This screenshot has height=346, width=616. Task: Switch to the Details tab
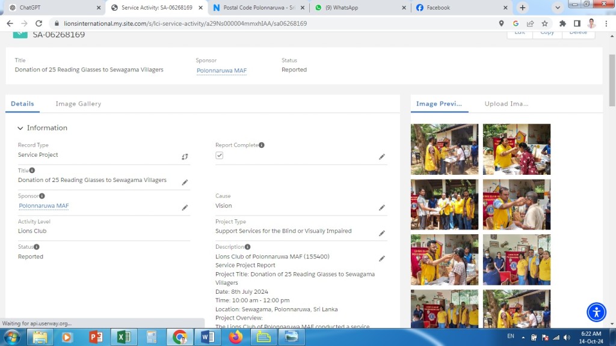pyautogui.click(x=22, y=103)
